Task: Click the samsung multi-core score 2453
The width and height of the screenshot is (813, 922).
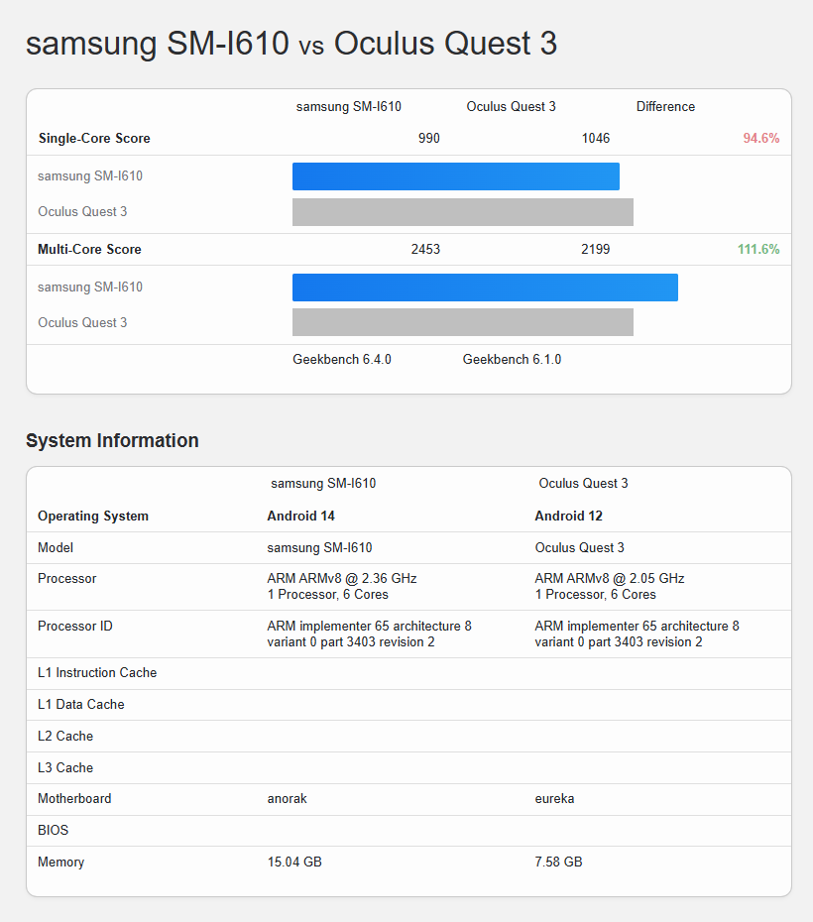Action: coord(425,249)
